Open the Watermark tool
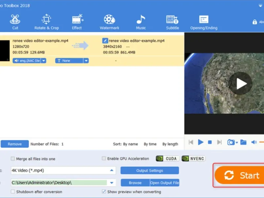264x198 pixels. tap(110, 22)
